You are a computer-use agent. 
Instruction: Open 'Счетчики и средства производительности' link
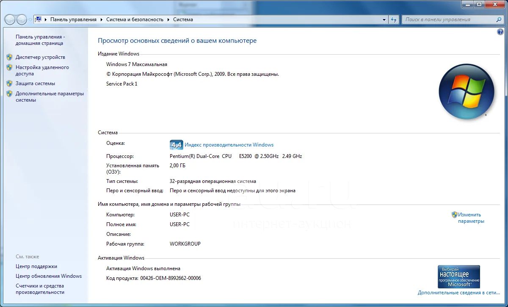coord(40,289)
